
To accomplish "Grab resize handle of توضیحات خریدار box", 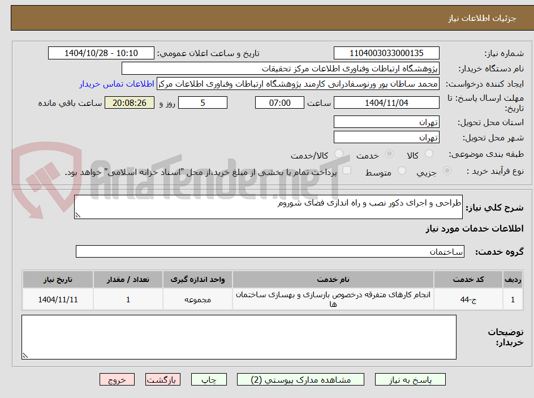I will click(x=25, y=356).
